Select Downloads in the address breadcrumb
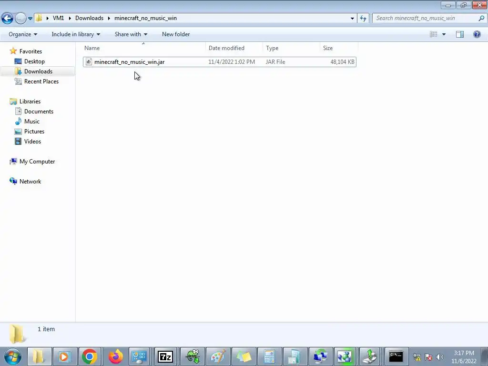488x366 pixels. (x=89, y=18)
